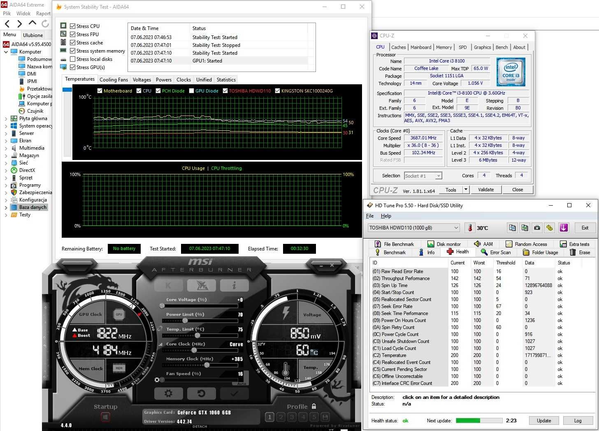Switch to Voltages tab in Stability Test
The height and width of the screenshot is (431, 599).
pyautogui.click(x=142, y=80)
